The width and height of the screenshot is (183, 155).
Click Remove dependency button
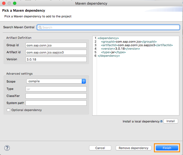tap(134, 148)
